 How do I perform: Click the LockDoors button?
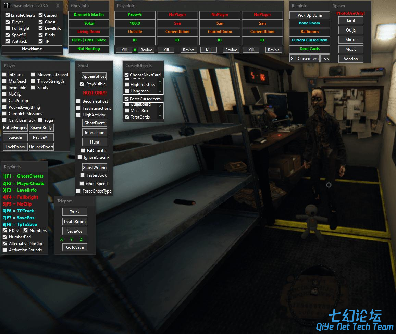pyautogui.click(x=15, y=147)
